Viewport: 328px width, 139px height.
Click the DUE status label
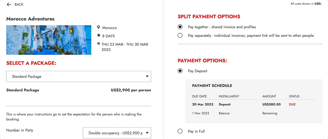tap(292, 104)
